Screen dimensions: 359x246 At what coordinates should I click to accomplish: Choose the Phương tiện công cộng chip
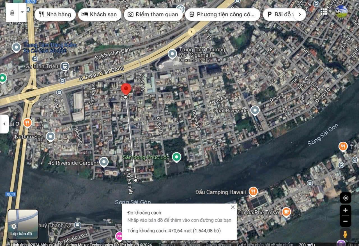coord(222,14)
